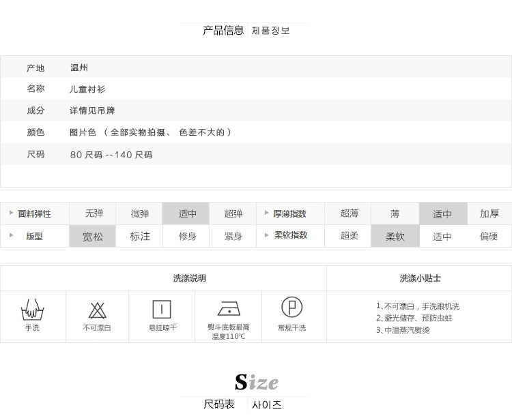Screen dimensions: 512x416
Task: Select 加厚 thickness option
Action: tap(489, 213)
